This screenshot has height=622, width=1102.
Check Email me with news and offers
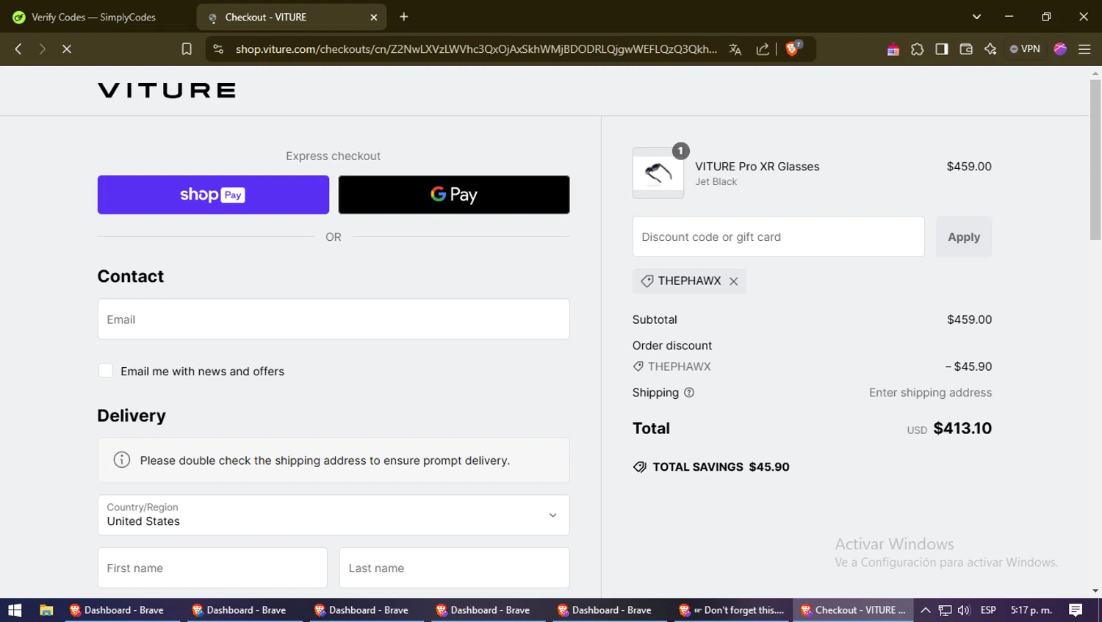pos(106,371)
